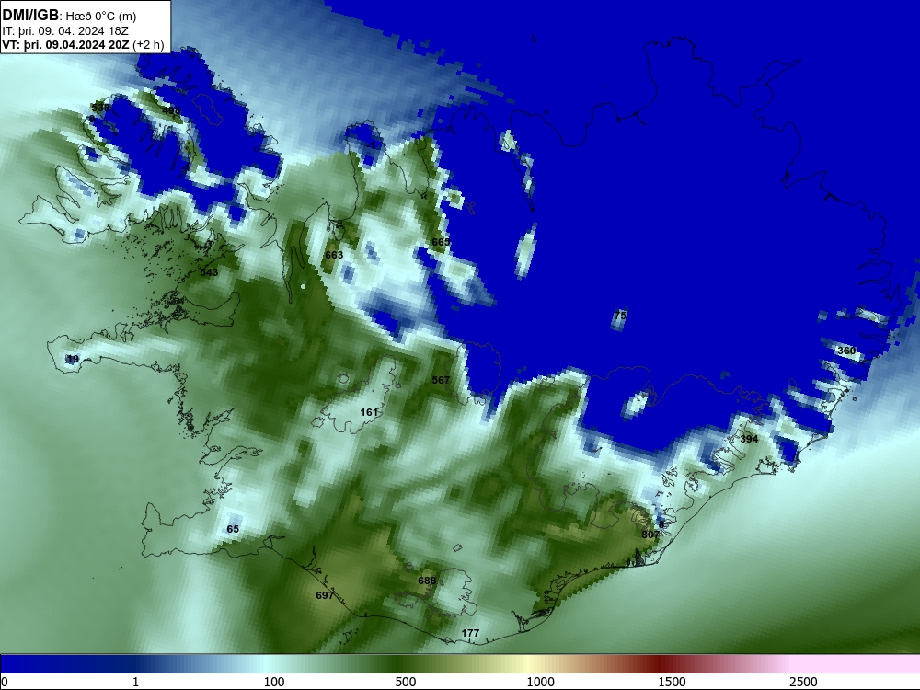The image size is (920, 690).
Task: Click the 360 value near the east coast
Action: (x=846, y=351)
